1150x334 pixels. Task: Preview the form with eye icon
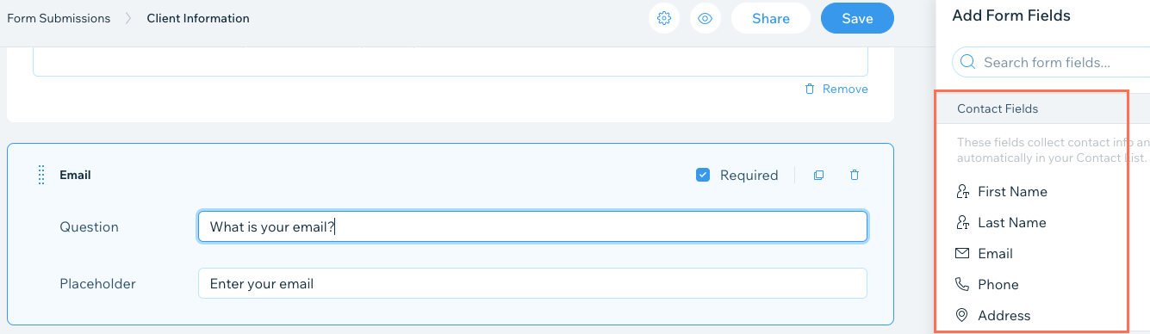706,18
